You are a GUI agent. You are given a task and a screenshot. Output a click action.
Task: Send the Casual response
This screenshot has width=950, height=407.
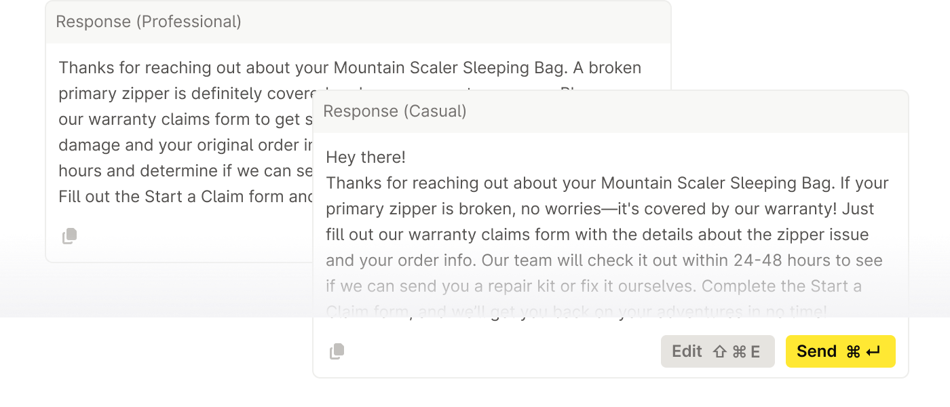click(x=840, y=351)
